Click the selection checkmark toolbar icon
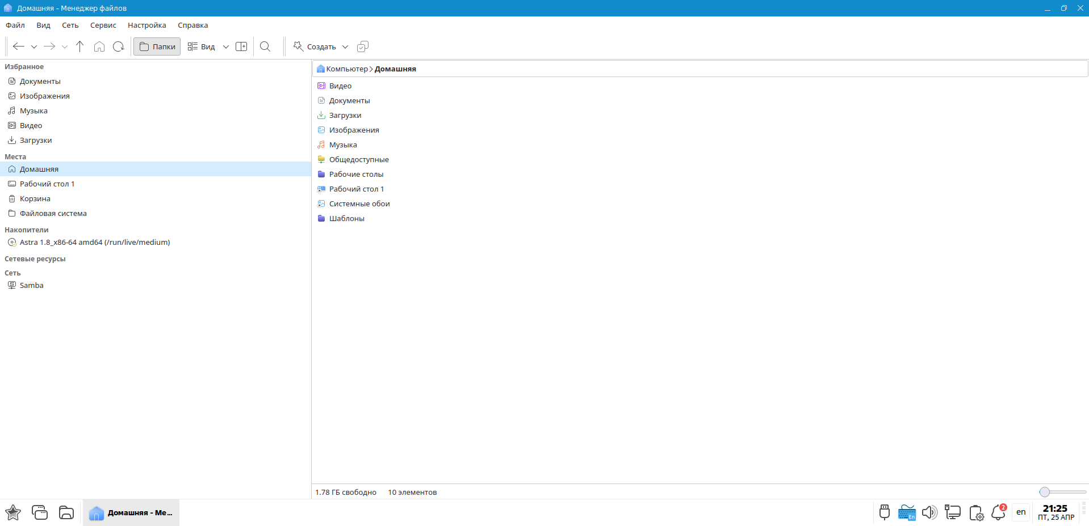 (x=363, y=46)
